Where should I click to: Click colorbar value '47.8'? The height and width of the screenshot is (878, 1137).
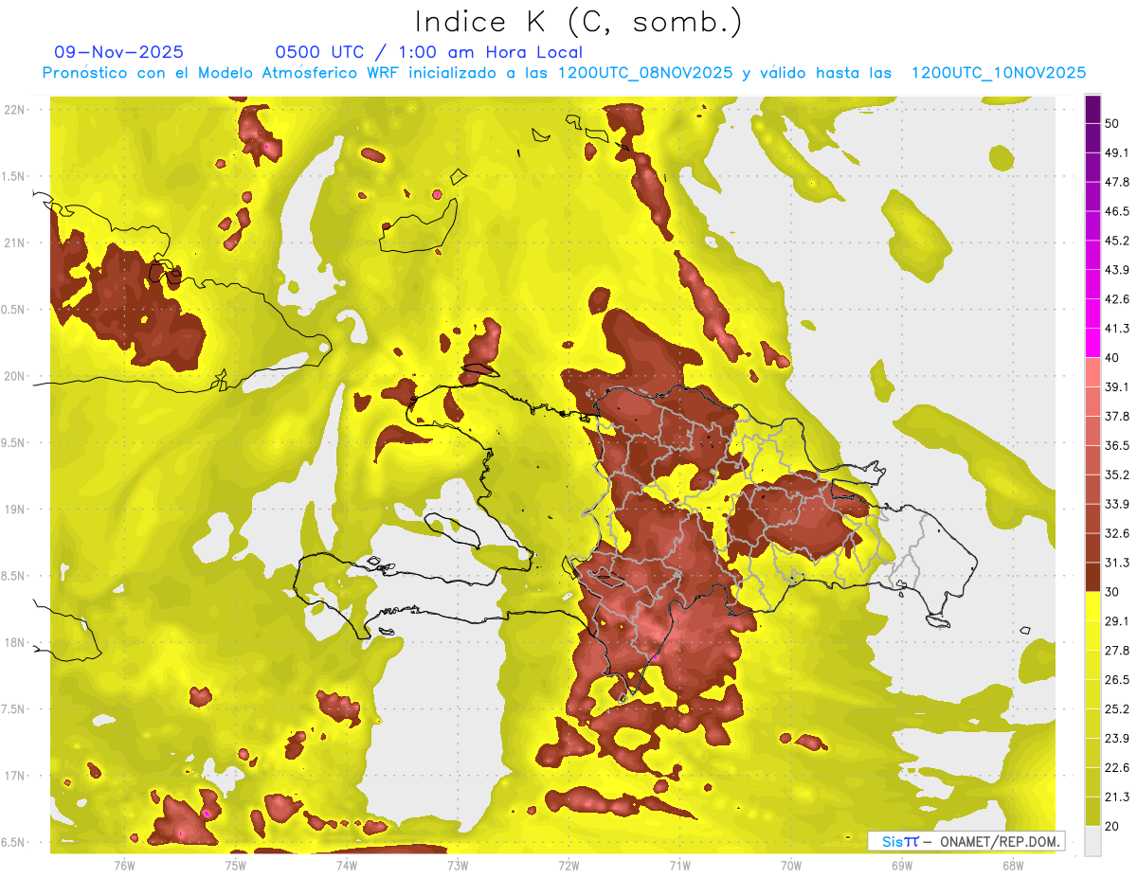point(1116,182)
